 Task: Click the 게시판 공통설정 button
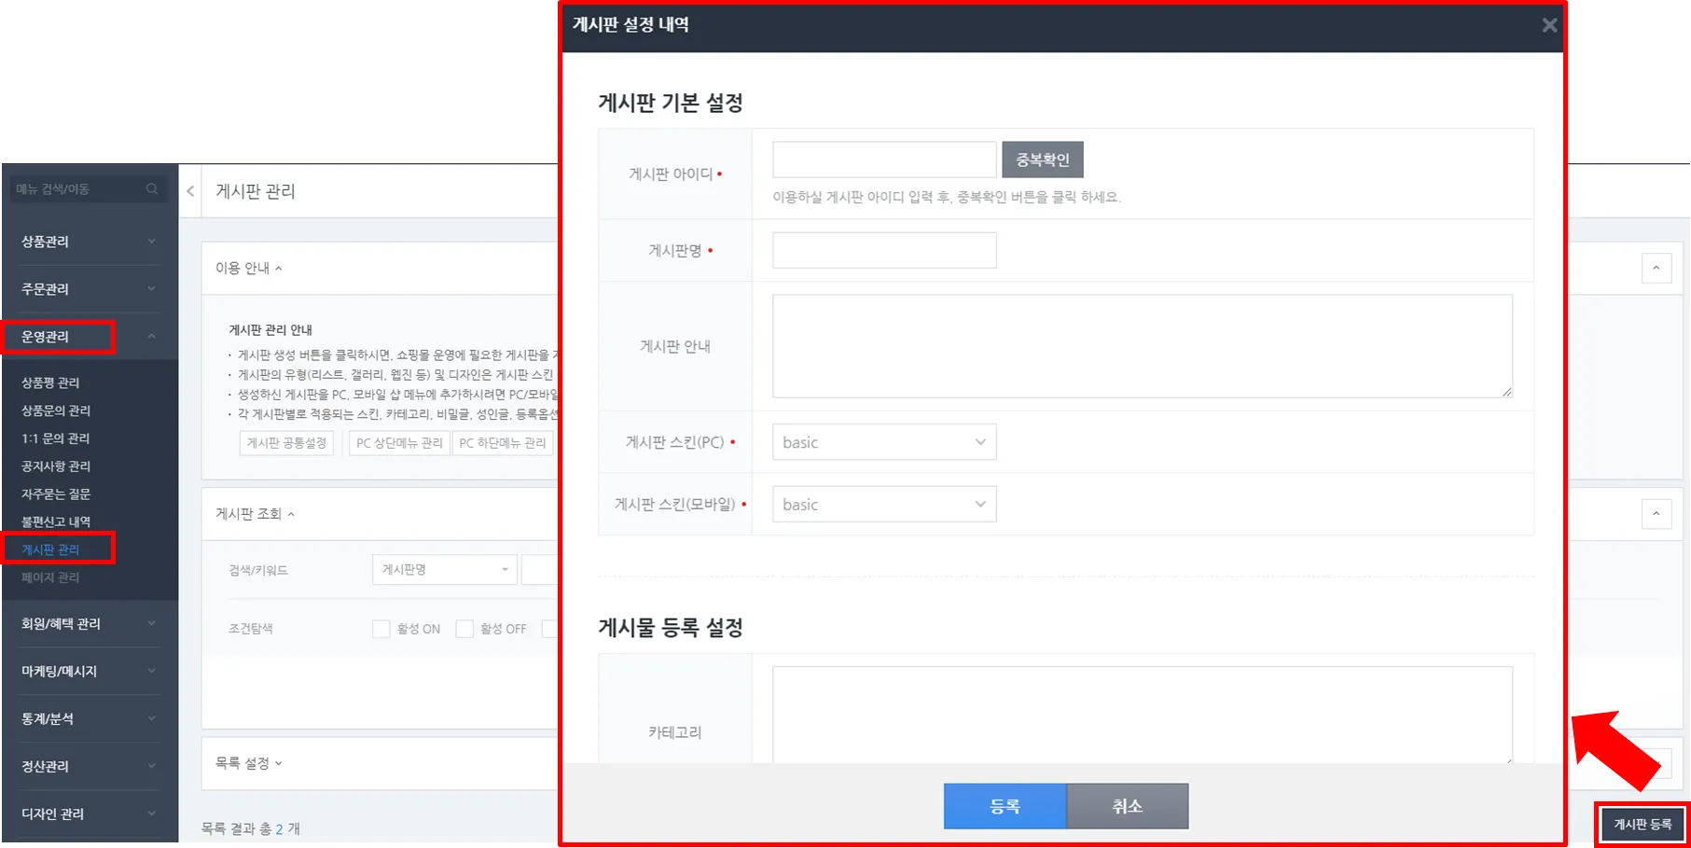286,443
